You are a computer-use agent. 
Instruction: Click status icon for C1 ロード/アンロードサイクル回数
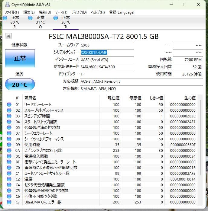click(x=9, y=173)
